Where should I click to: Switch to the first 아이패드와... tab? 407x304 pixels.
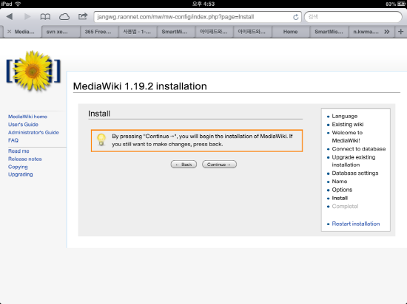[x=214, y=32]
